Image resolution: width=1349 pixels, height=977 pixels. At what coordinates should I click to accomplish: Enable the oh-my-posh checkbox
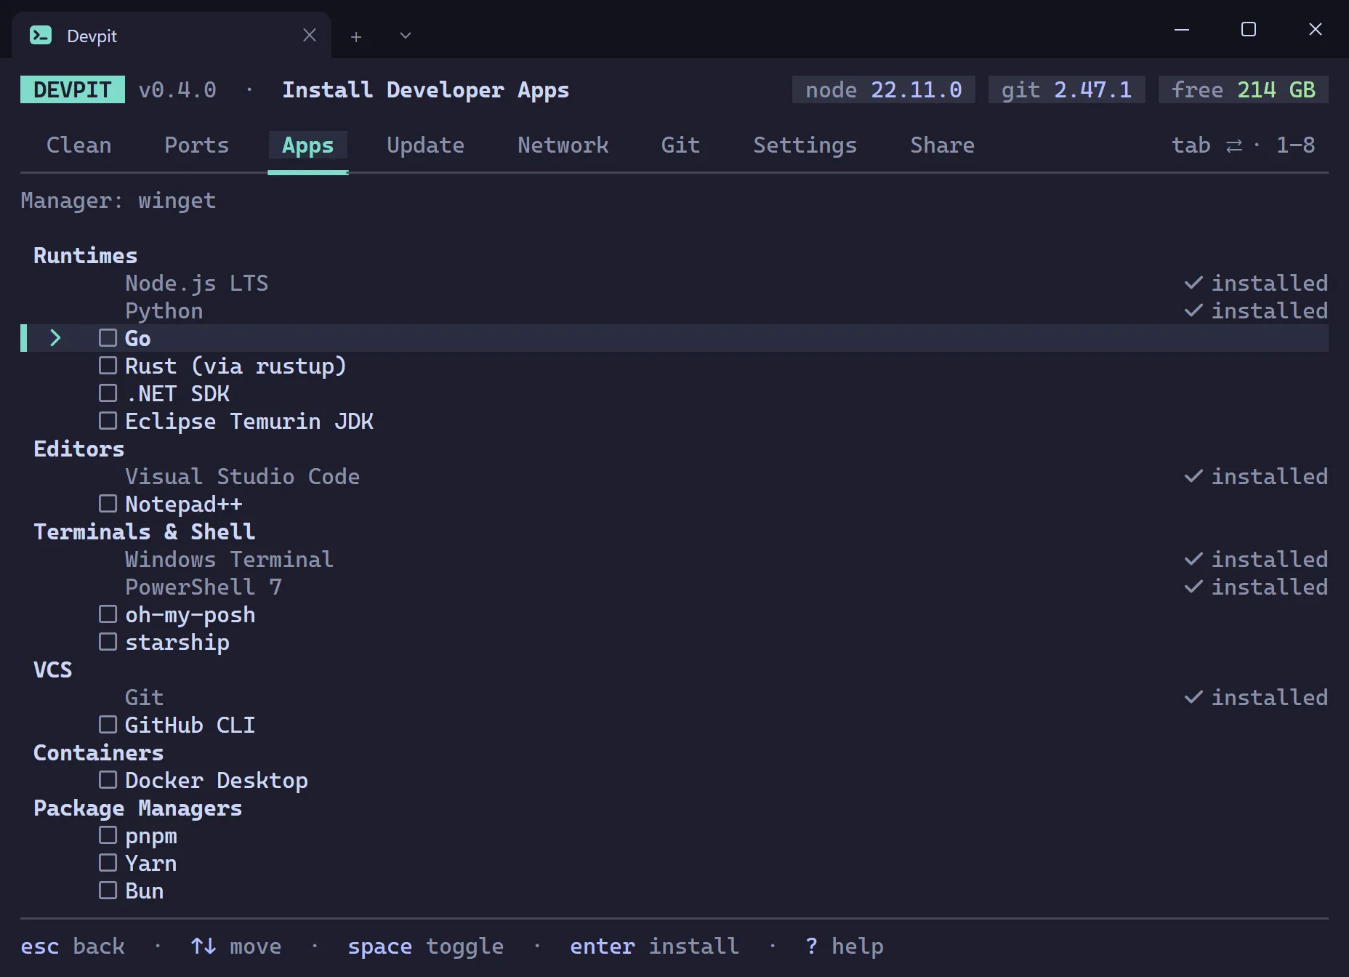pyautogui.click(x=108, y=614)
